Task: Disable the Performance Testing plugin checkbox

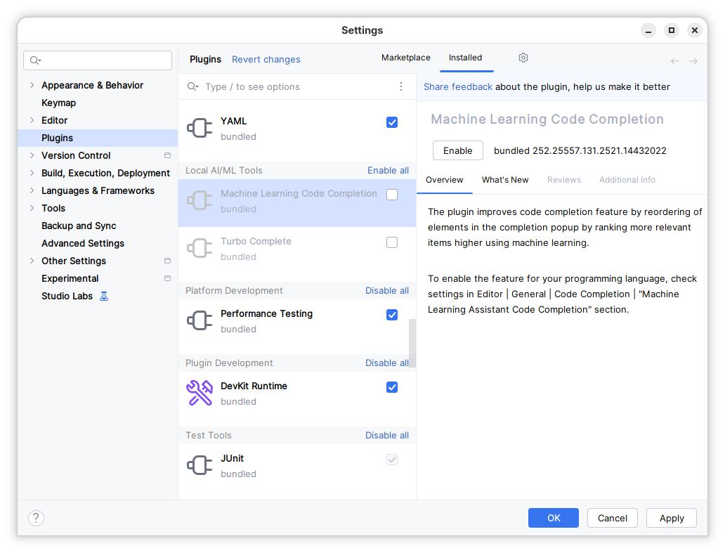Action: point(392,315)
